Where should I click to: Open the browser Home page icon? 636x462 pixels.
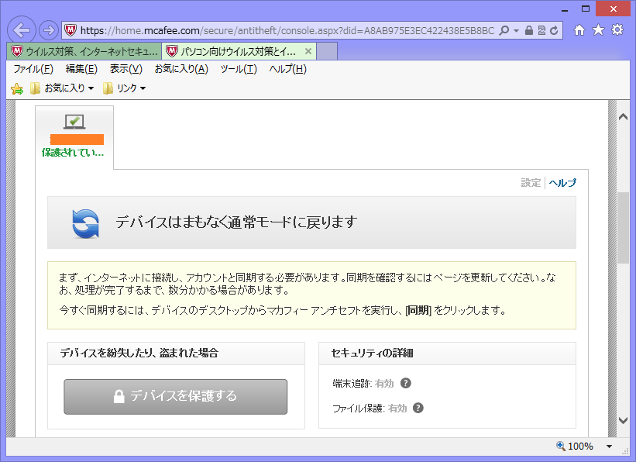click(579, 30)
